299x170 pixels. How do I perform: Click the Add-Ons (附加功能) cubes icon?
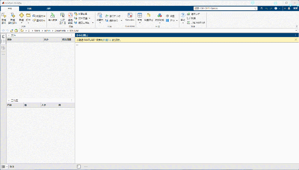160,15
